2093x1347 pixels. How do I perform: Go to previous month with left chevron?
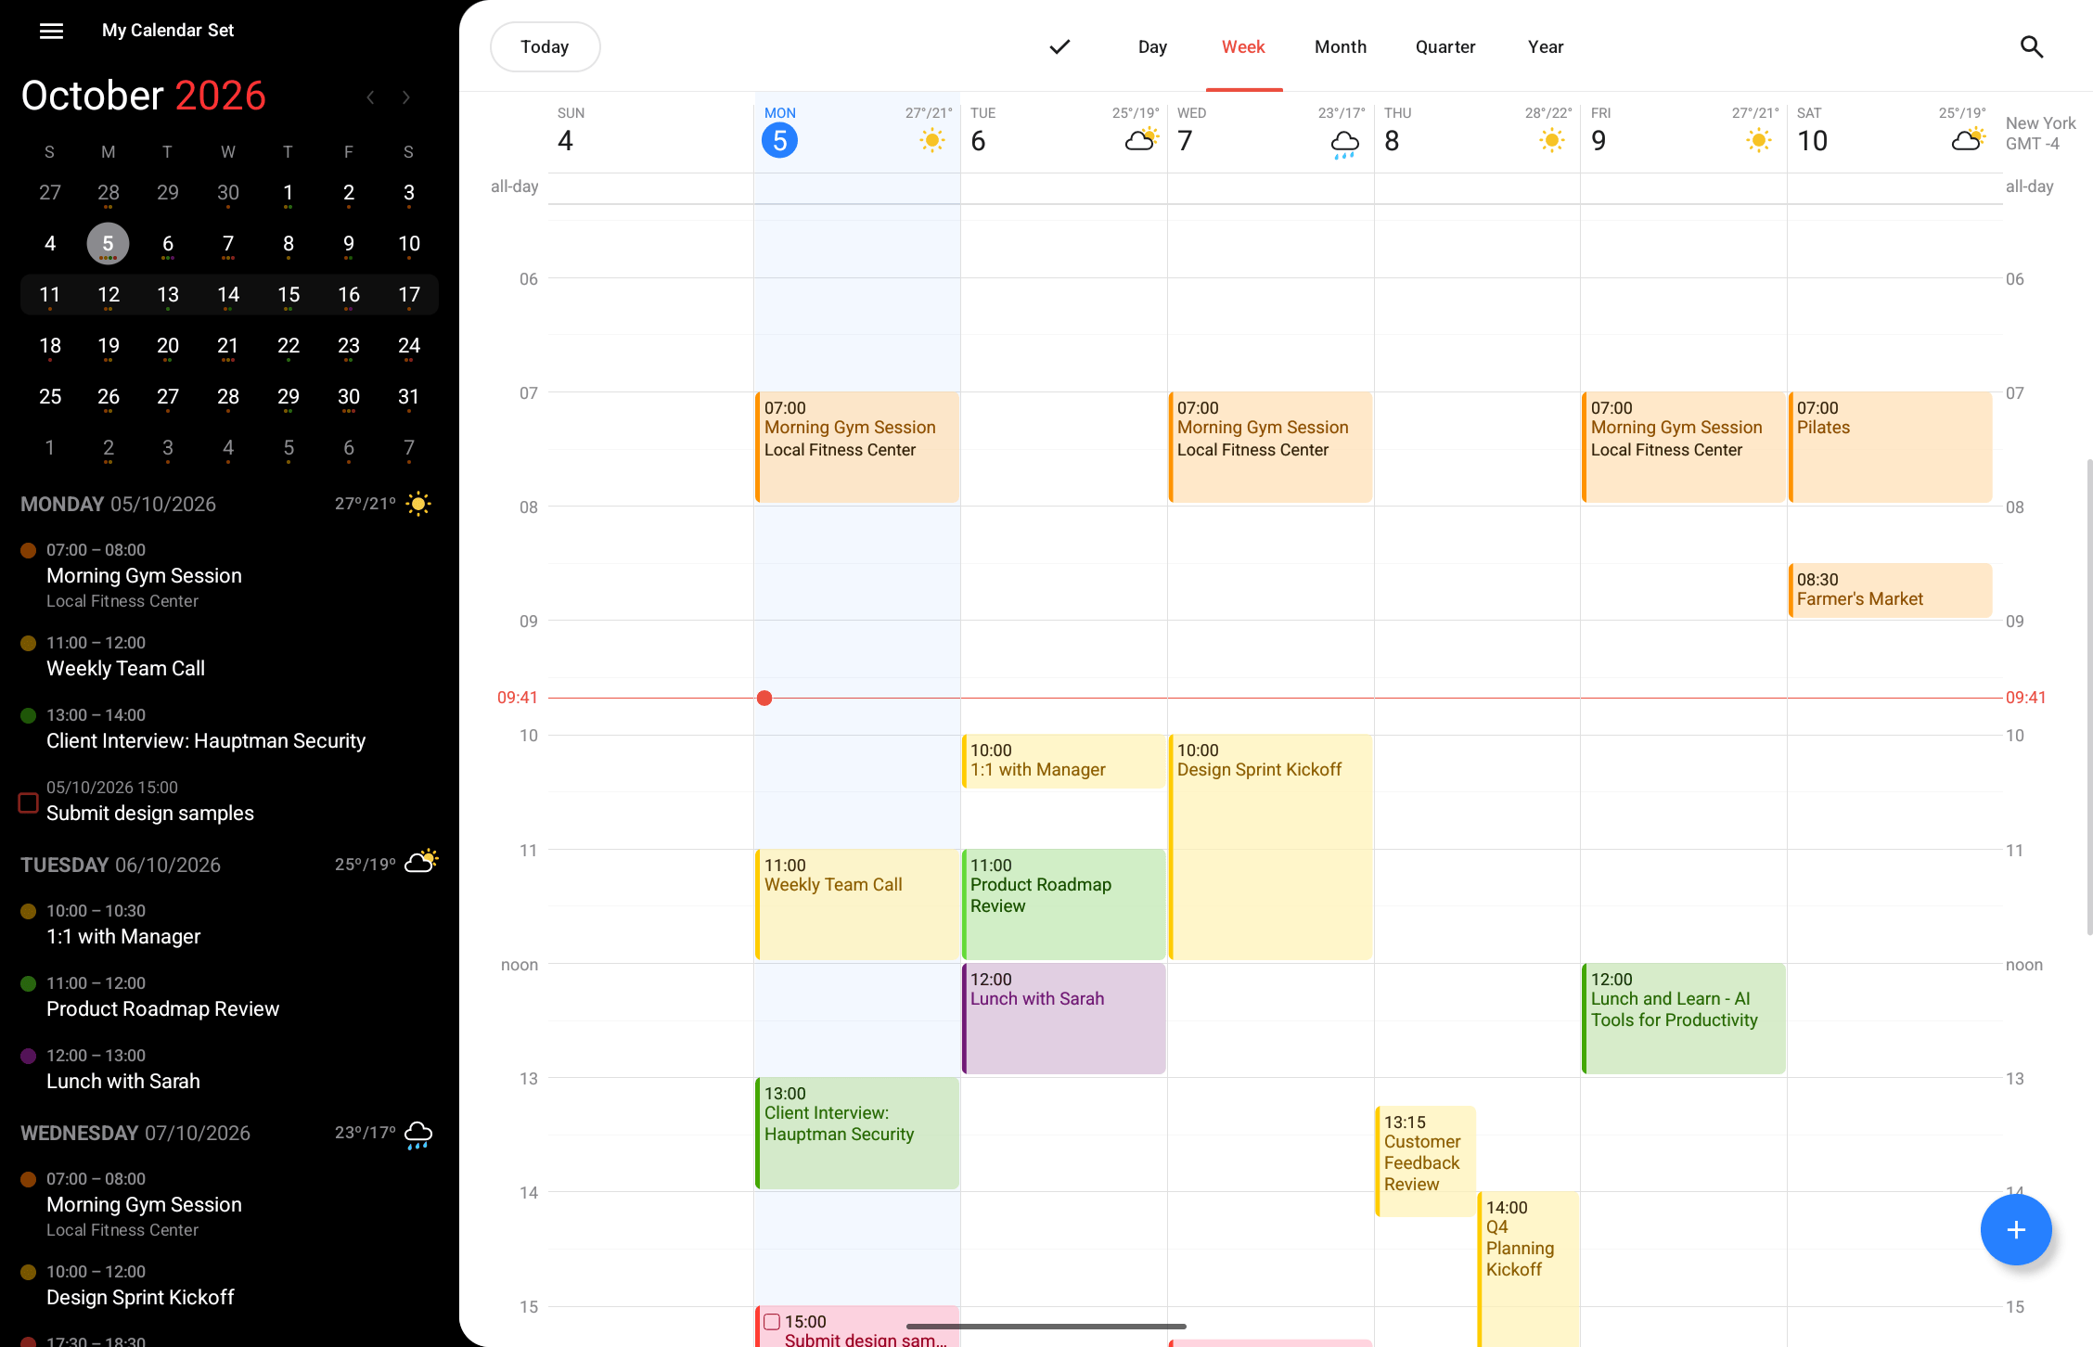[370, 97]
